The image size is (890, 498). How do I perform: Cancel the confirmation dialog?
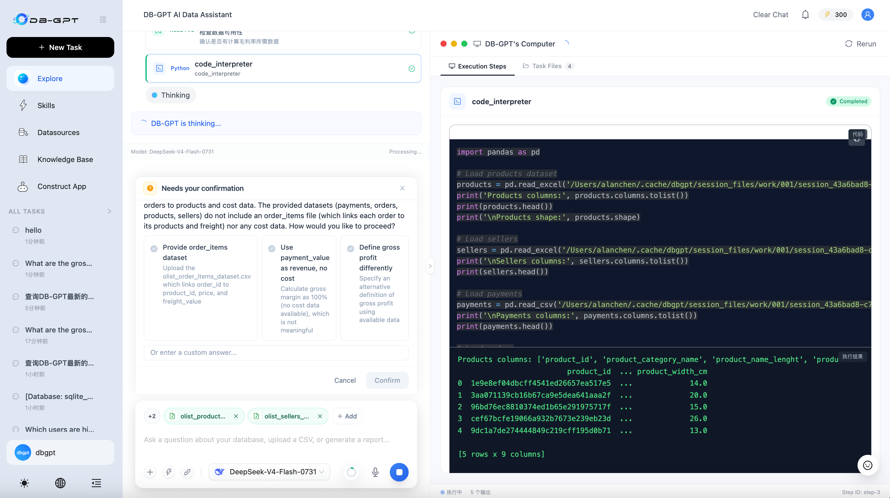(345, 380)
